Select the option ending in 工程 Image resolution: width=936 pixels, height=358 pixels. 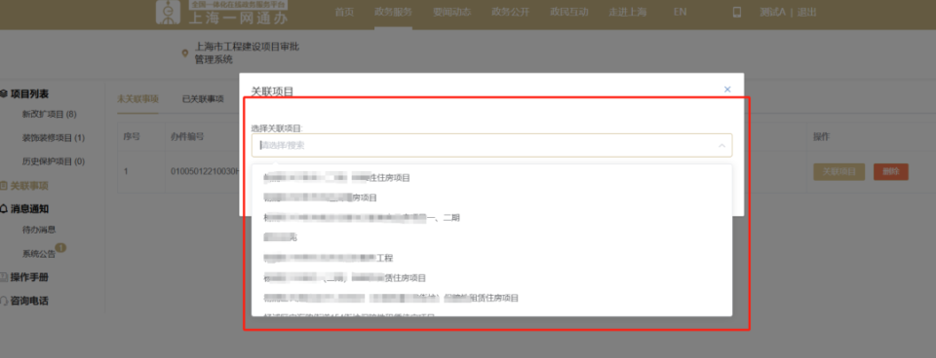(x=491, y=258)
